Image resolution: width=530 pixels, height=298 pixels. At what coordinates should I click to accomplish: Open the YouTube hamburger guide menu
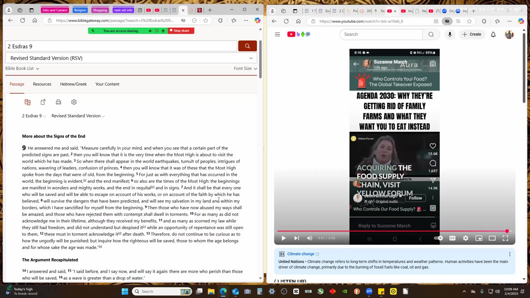pyautogui.click(x=277, y=34)
